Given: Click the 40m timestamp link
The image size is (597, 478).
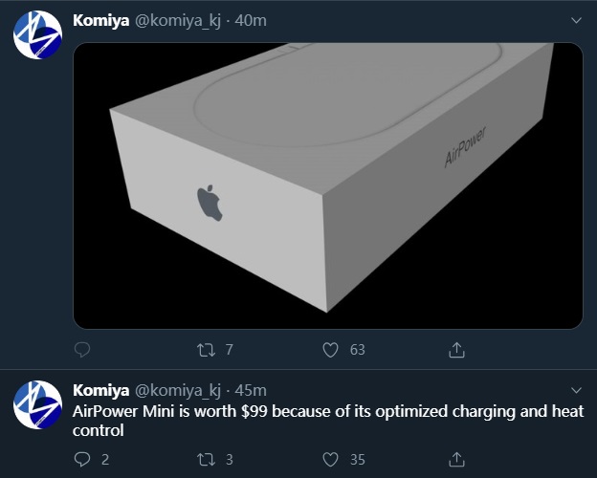Looking at the screenshot, I should (251, 20).
